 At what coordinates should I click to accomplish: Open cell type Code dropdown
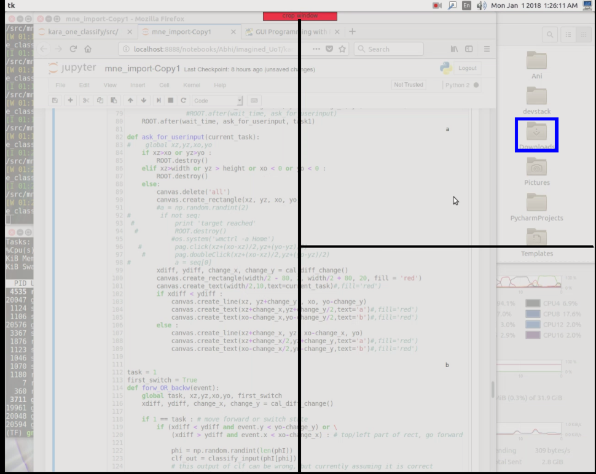pos(218,100)
